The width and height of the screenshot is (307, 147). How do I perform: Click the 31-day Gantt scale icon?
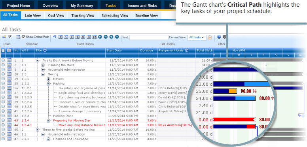tap(83, 37)
